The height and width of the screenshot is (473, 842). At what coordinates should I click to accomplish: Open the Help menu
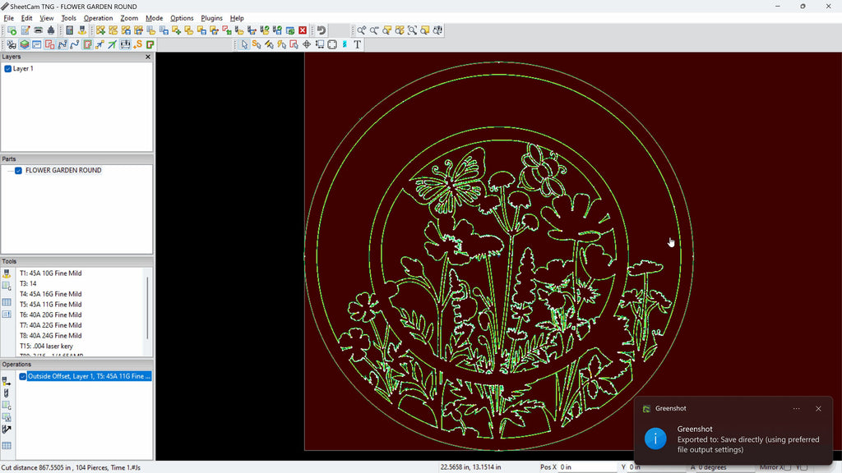click(237, 18)
